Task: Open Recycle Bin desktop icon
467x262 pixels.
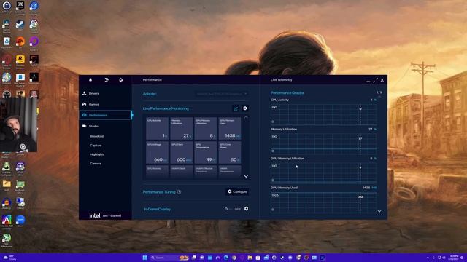Action: [7, 42]
